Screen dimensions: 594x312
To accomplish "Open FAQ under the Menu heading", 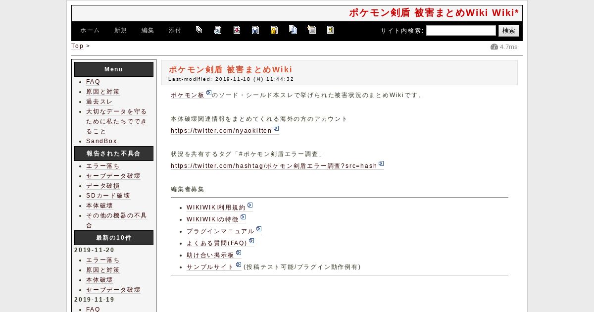I will pos(93,82).
